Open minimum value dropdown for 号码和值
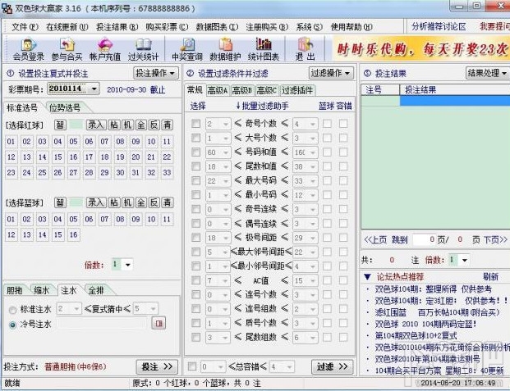 coord(226,152)
